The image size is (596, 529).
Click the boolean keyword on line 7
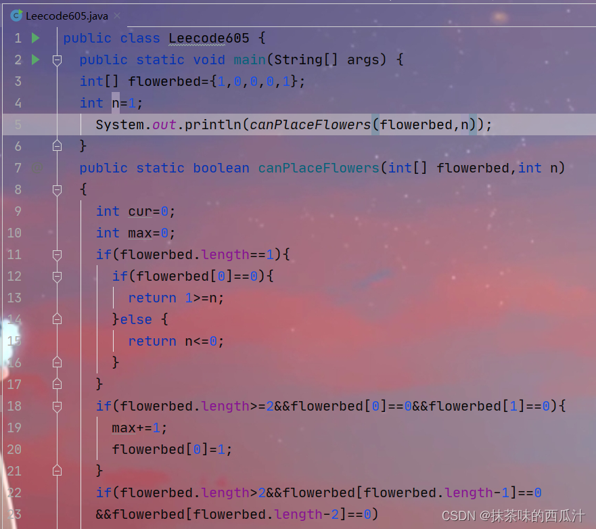coord(221,168)
